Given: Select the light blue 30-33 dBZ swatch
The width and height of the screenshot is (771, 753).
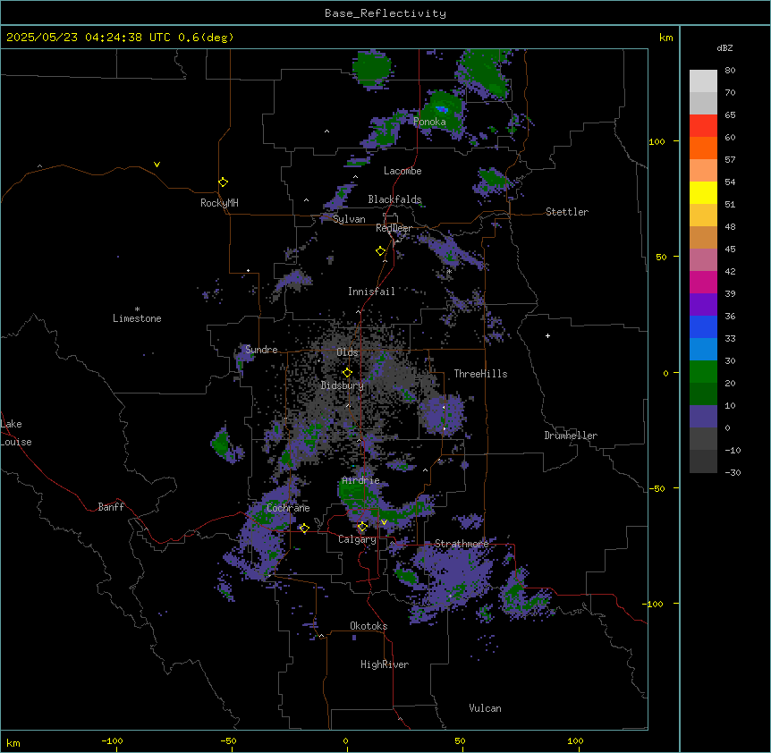Looking at the screenshot, I should click(x=703, y=349).
